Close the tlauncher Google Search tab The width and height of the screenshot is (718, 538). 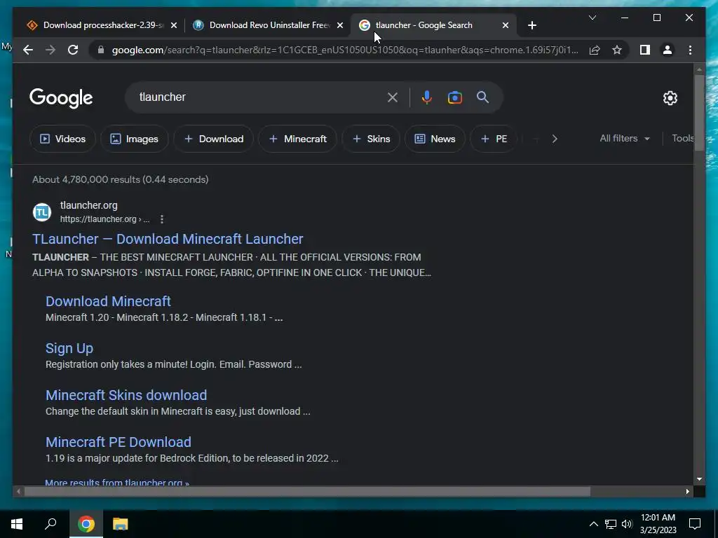click(x=505, y=26)
